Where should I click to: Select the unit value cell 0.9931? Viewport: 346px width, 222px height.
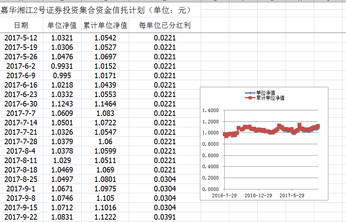tap(62, 66)
